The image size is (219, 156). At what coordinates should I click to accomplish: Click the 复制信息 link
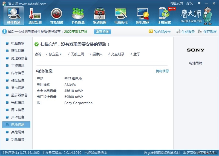pos(162,71)
